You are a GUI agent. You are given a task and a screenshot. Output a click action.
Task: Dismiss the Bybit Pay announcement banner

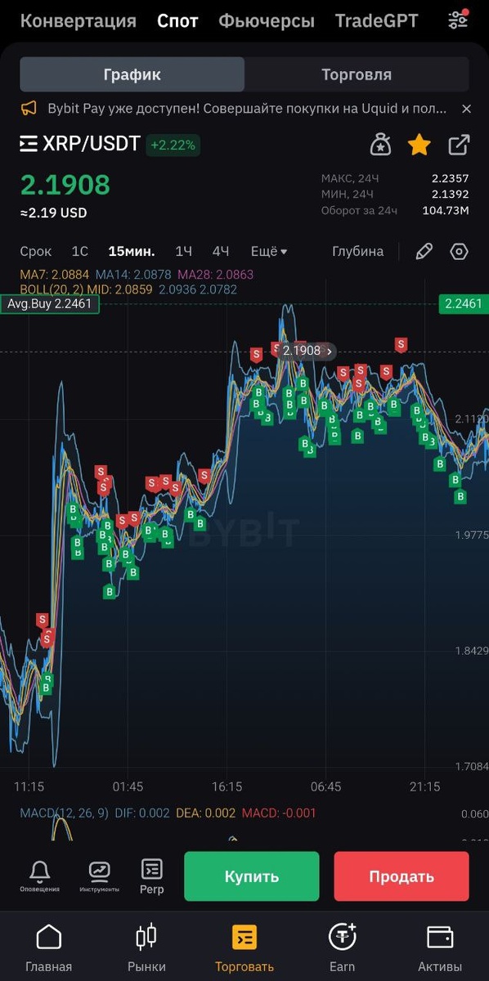(466, 108)
